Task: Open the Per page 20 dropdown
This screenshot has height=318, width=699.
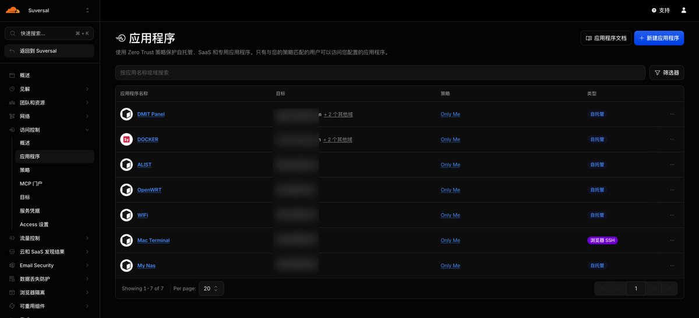Action: [x=211, y=288]
